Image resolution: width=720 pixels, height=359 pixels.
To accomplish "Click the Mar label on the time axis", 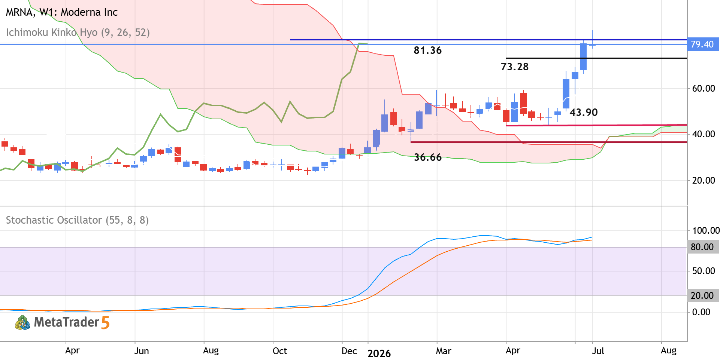I will tap(444, 351).
